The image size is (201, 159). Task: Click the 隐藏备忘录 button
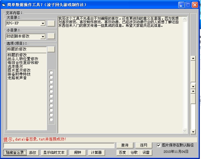point(15,153)
